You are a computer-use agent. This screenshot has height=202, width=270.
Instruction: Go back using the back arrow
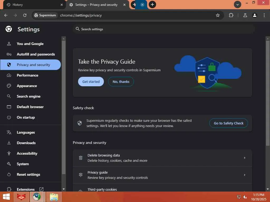[x=6, y=15]
